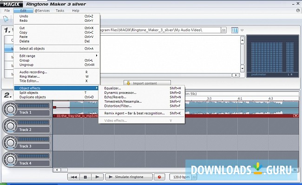Click the Track 4 level meter
The image size is (302, 185).
pyautogui.click(x=33, y=156)
